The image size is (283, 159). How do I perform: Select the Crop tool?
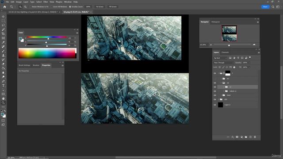pyautogui.click(x=3, y=34)
